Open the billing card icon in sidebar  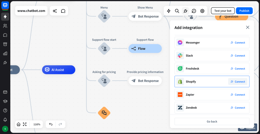pyautogui.click(x=5, y=92)
